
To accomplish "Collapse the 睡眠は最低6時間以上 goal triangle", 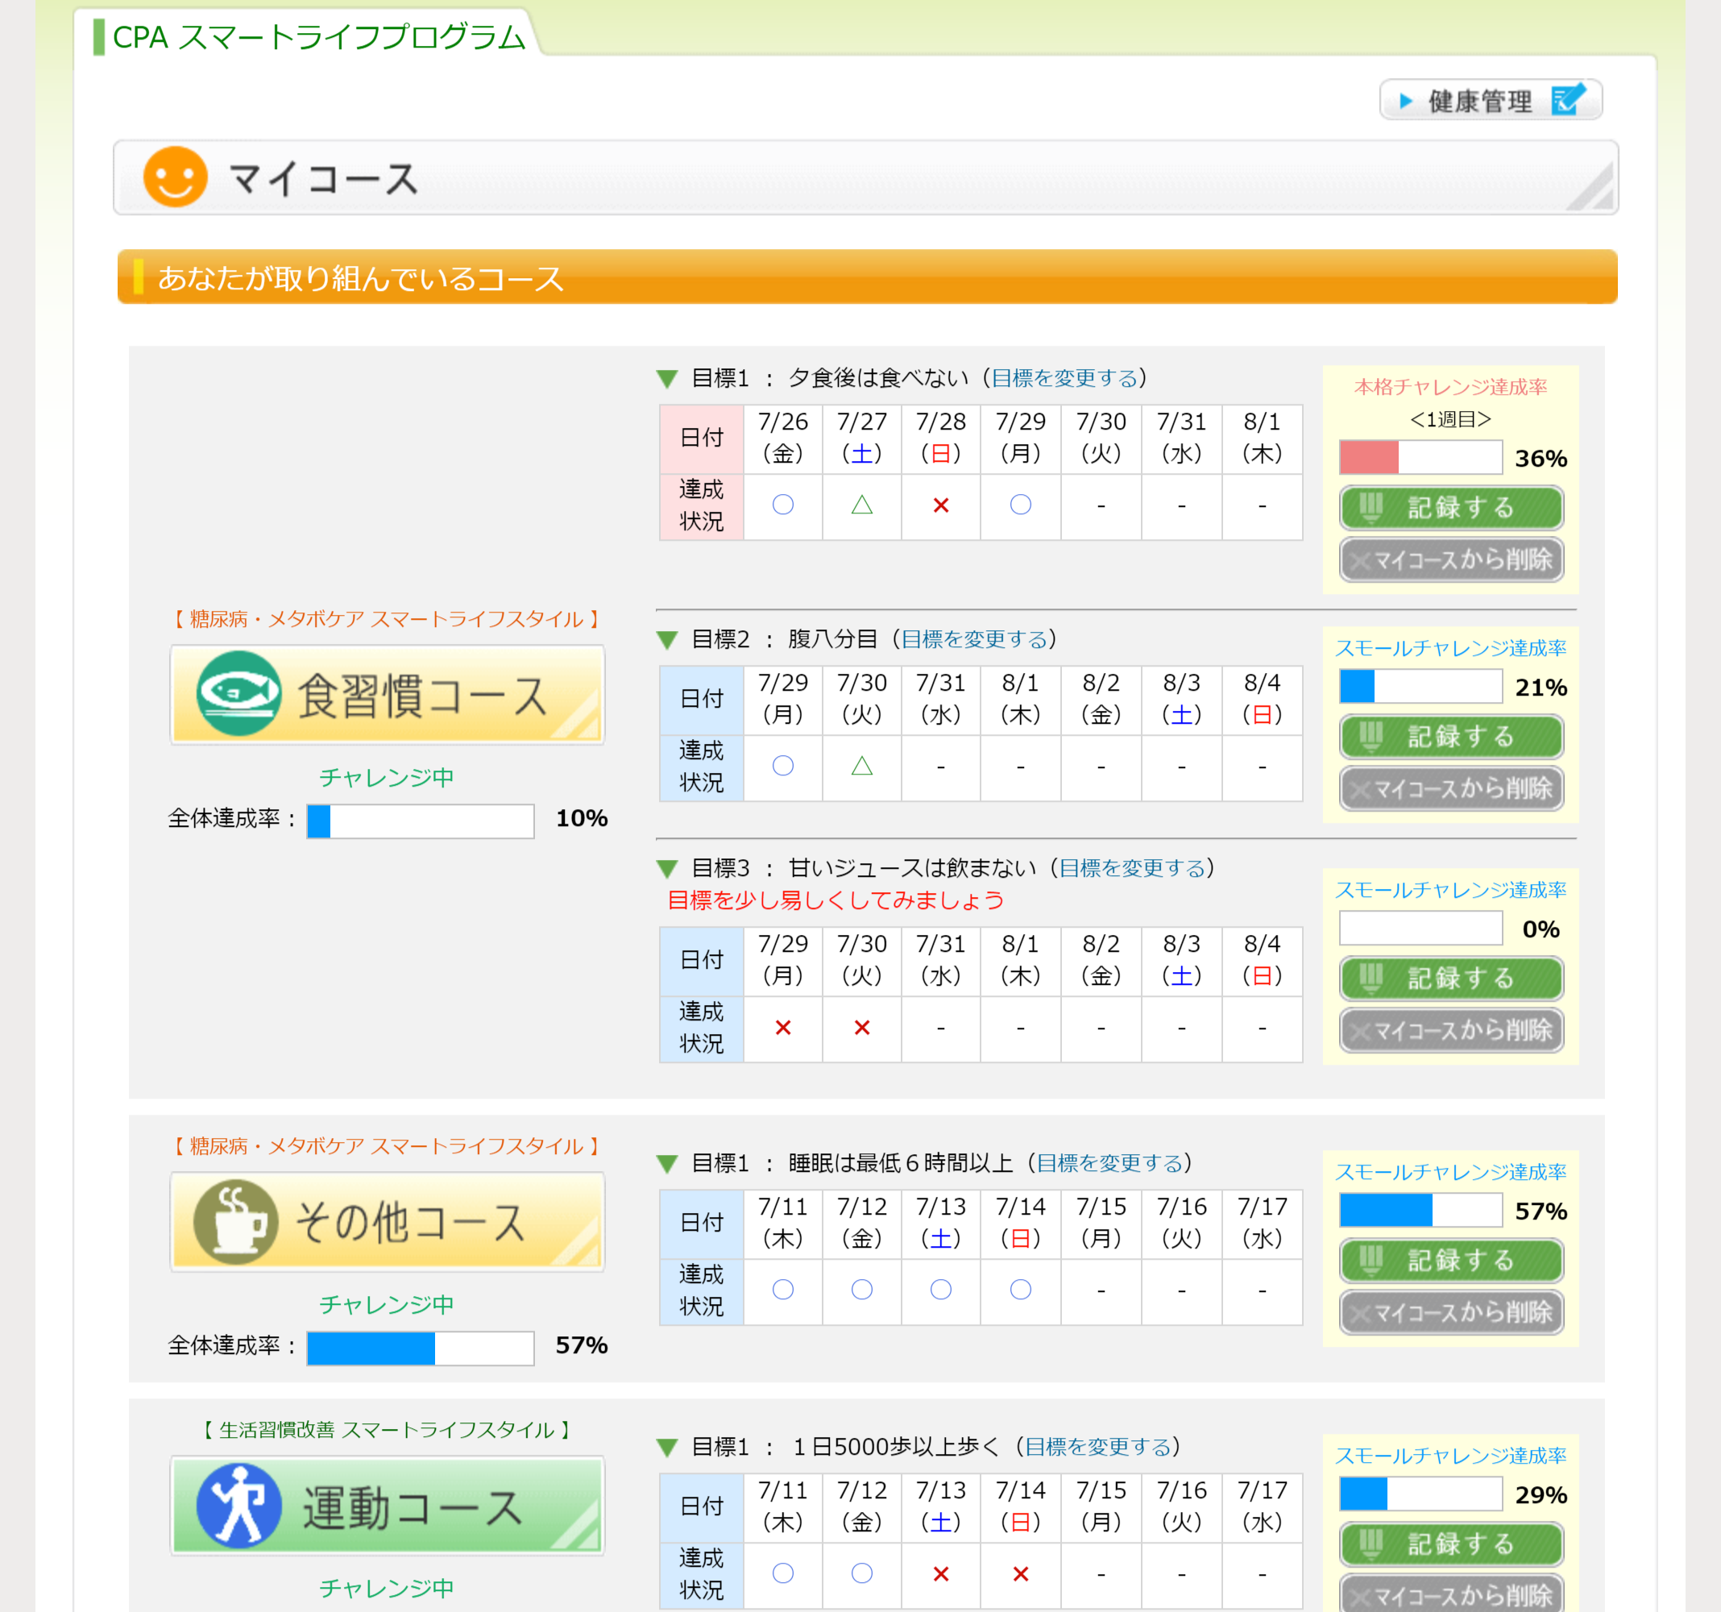I will click(666, 1163).
